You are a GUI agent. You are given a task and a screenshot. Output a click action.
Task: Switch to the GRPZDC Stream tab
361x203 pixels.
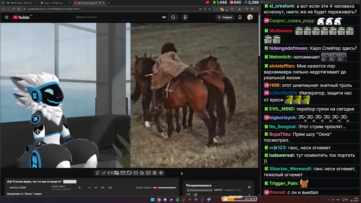coord(21,3)
